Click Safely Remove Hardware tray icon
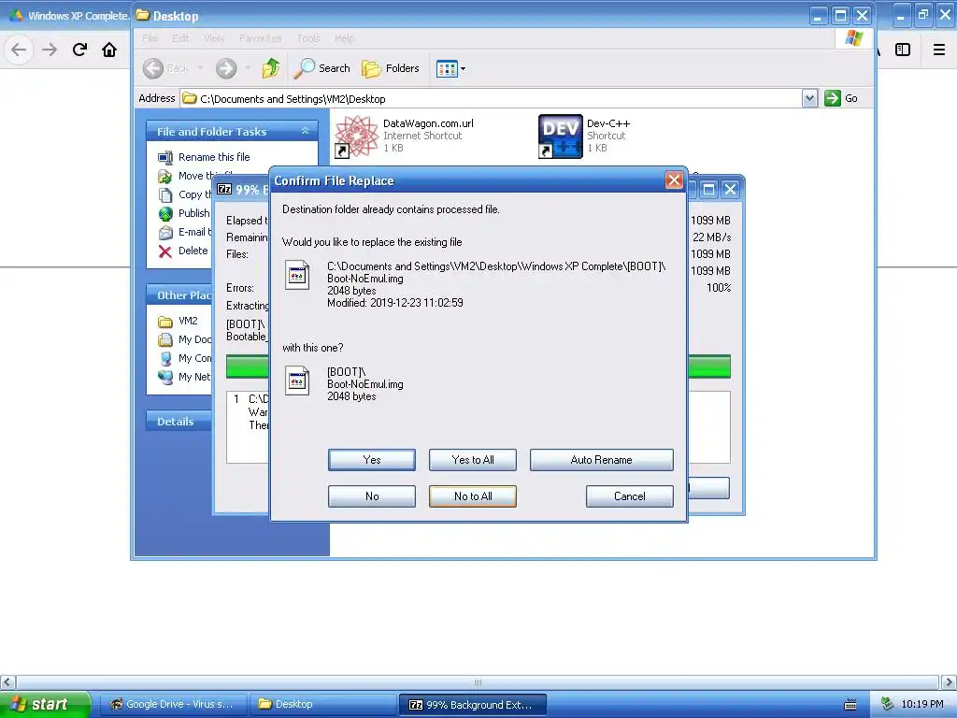957x718 pixels. click(886, 705)
